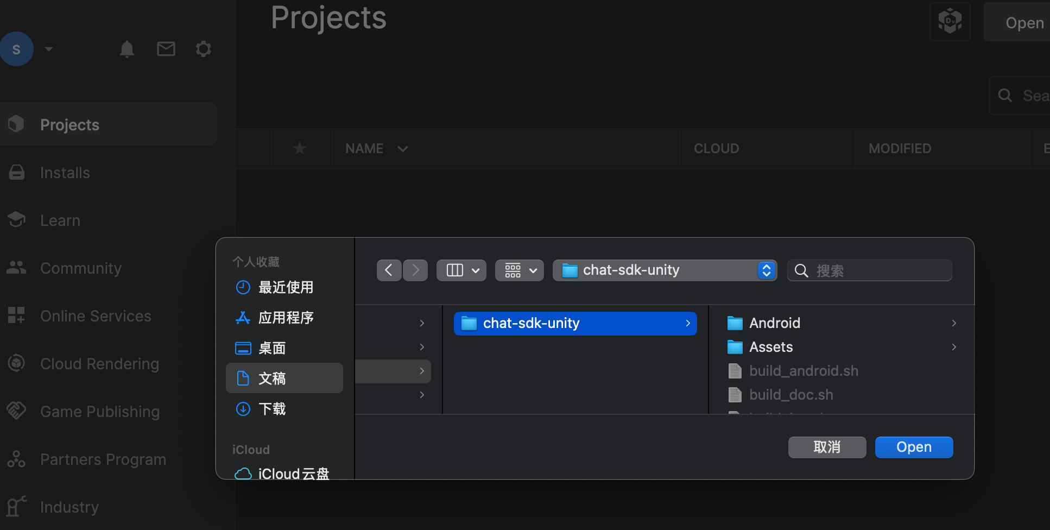This screenshot has height=530, width=1050.
Task: Open the account dropdown arrow
Action: pyautogui.click(x=49, y=49)
